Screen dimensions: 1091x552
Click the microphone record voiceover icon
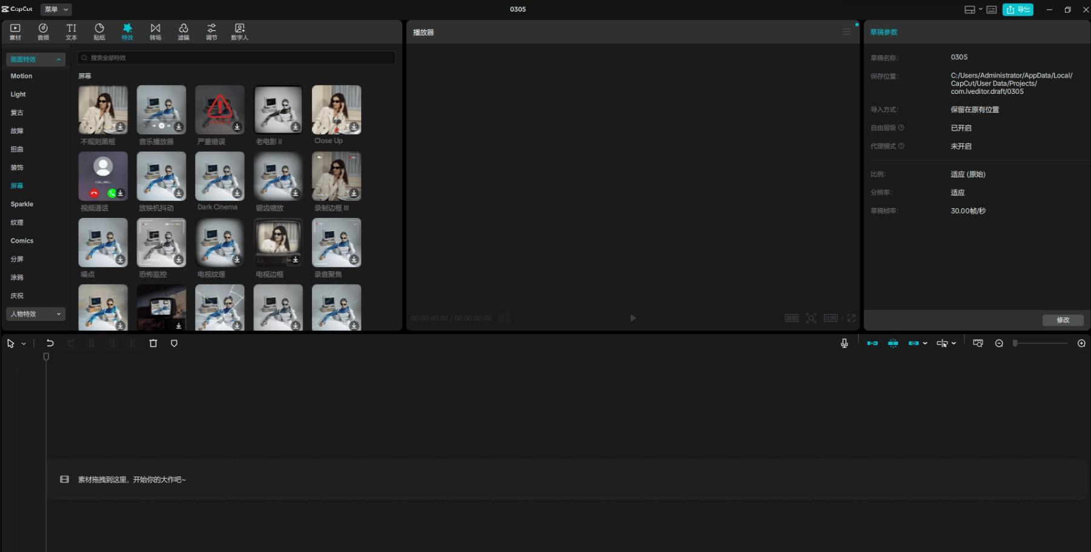(844, 343)
